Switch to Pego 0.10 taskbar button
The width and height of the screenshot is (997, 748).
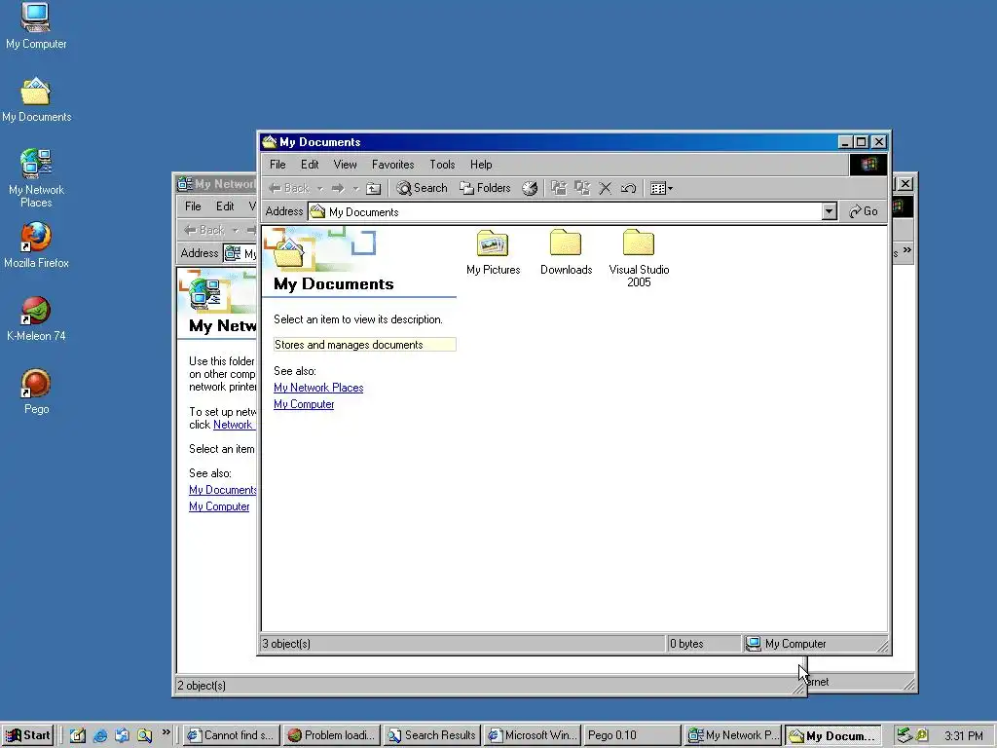click(632, 735)
